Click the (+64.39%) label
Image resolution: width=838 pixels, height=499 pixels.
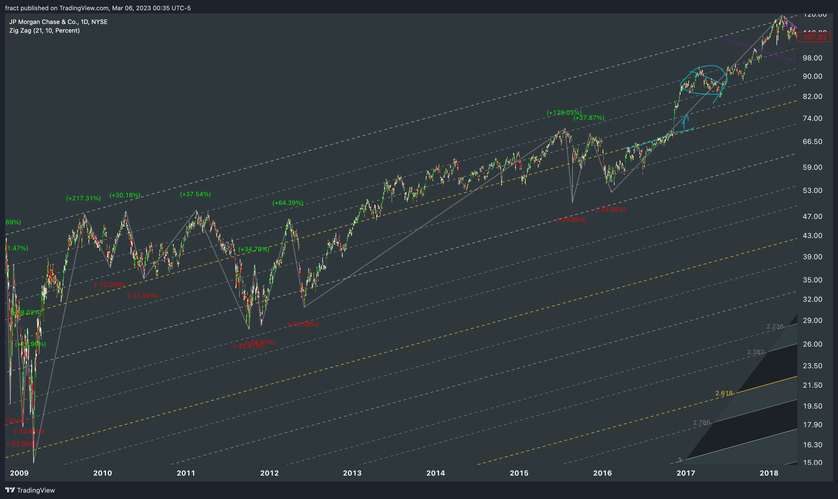pos(288,203)
